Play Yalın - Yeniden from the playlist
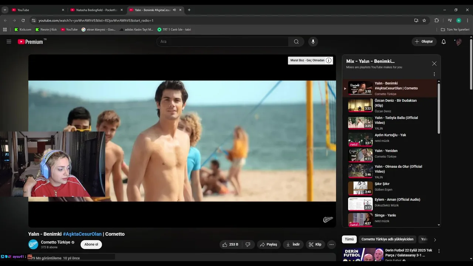473x266 pixels. point(390,155)
